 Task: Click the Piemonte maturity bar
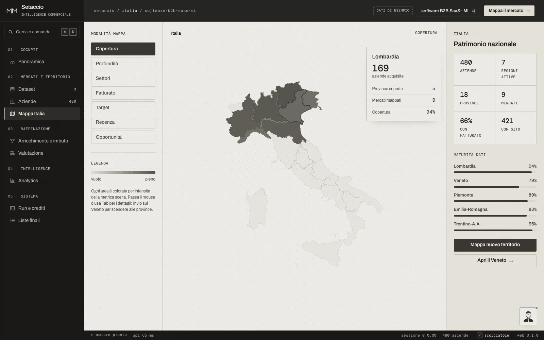[x=495, y=201]
